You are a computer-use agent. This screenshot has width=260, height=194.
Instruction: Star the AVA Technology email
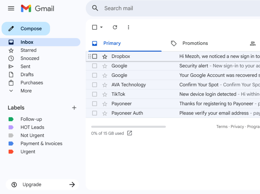tap(105, 85)
